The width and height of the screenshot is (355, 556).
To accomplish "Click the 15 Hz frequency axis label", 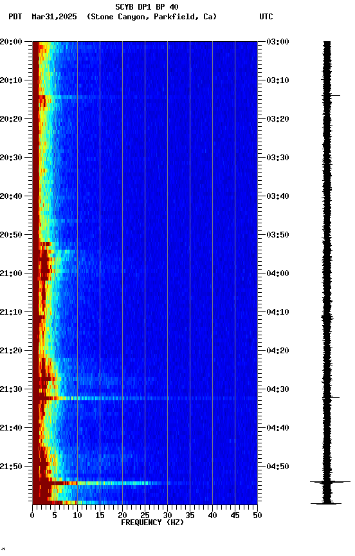I will click(100, 515).
